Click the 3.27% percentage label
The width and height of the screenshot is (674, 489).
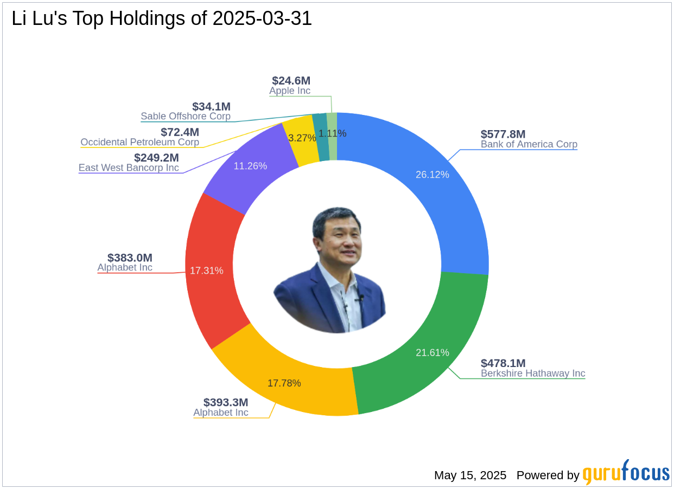(302, 138)
